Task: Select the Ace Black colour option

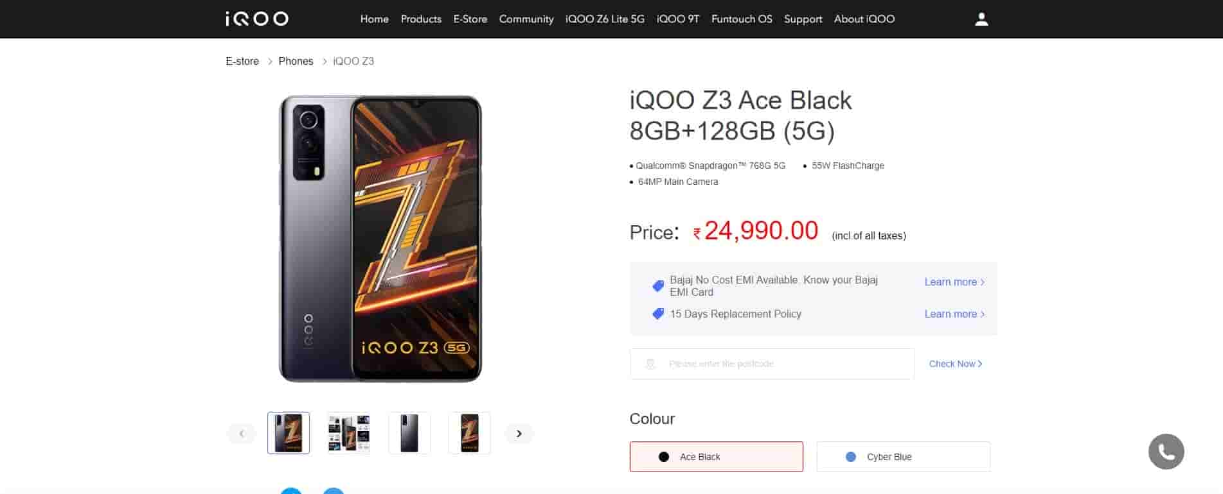Action: (x=716, y=457)
